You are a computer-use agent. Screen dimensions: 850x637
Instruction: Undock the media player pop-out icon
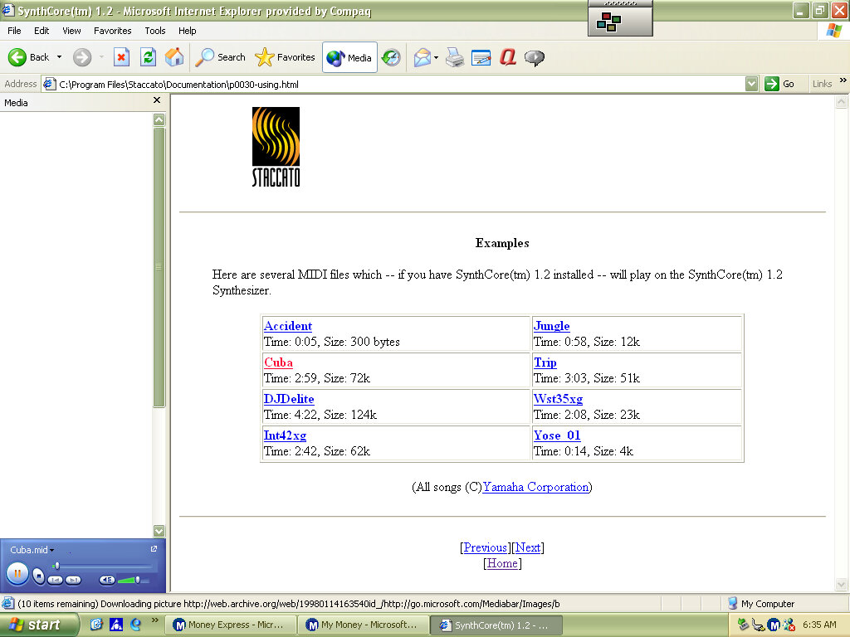point(154,549)
